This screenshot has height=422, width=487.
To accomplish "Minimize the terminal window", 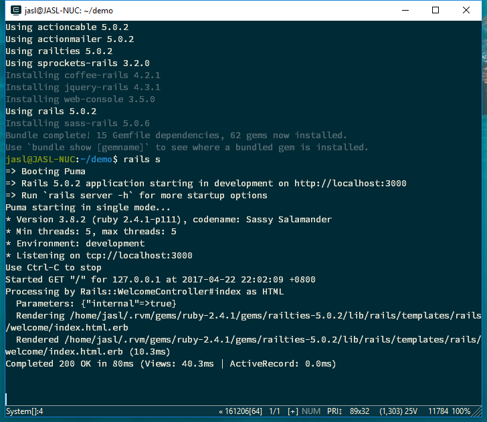I will (405, 10).
